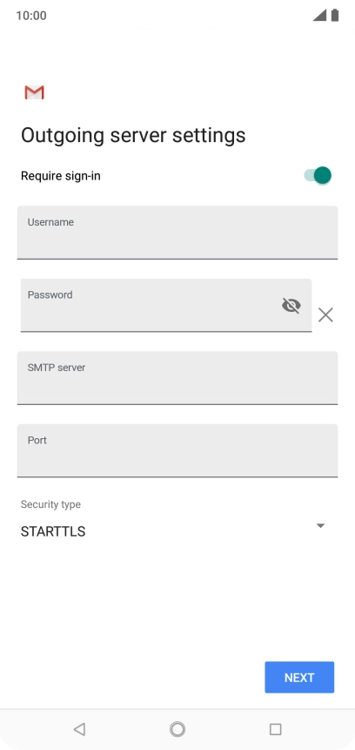Show password with the eye icon
Image resolution: width=355 pixels, height=750 pixels.
(291, 305)
